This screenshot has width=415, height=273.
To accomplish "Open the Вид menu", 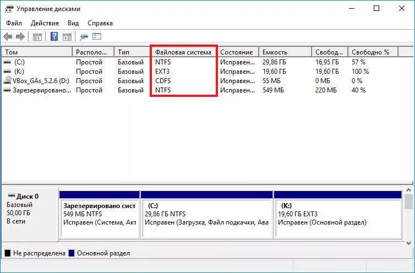I will pos(73,23).
